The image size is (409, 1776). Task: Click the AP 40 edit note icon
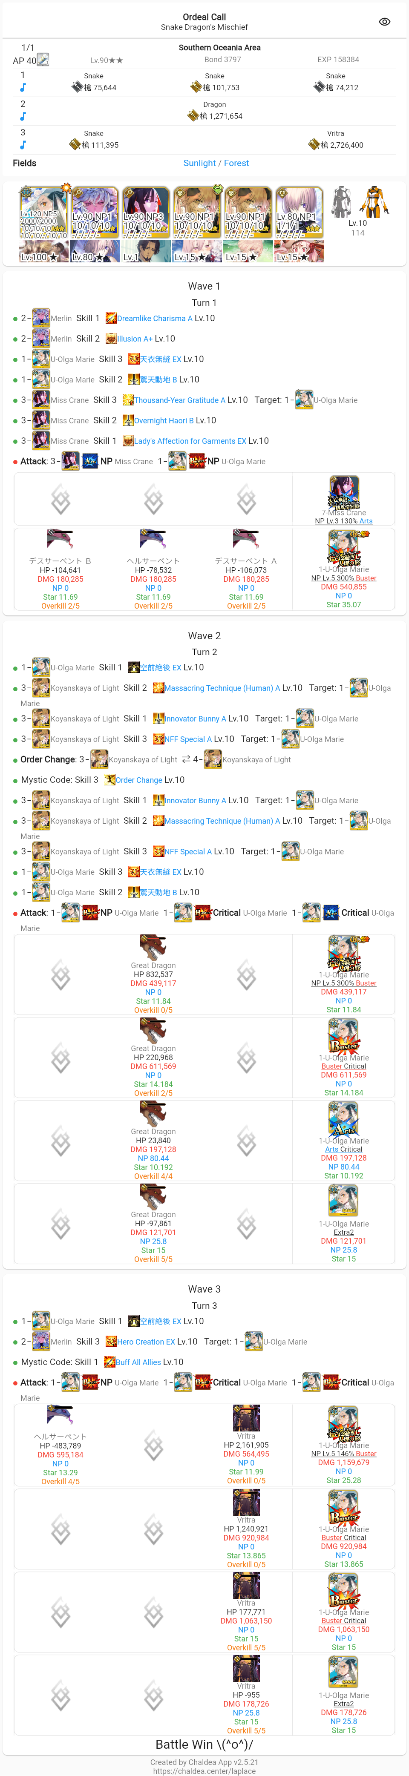coord(43,60)
